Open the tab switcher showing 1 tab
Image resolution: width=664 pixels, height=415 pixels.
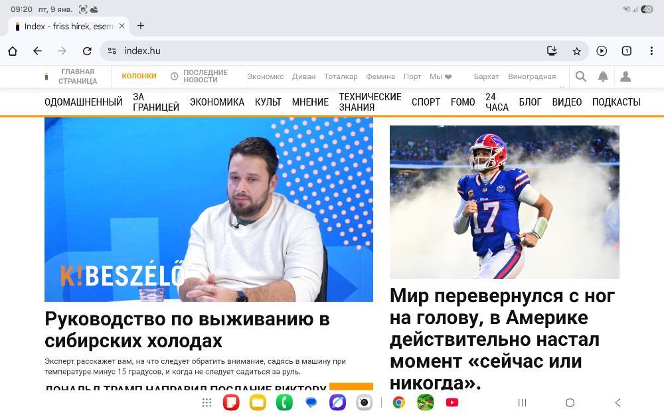[x=626, y=51]
